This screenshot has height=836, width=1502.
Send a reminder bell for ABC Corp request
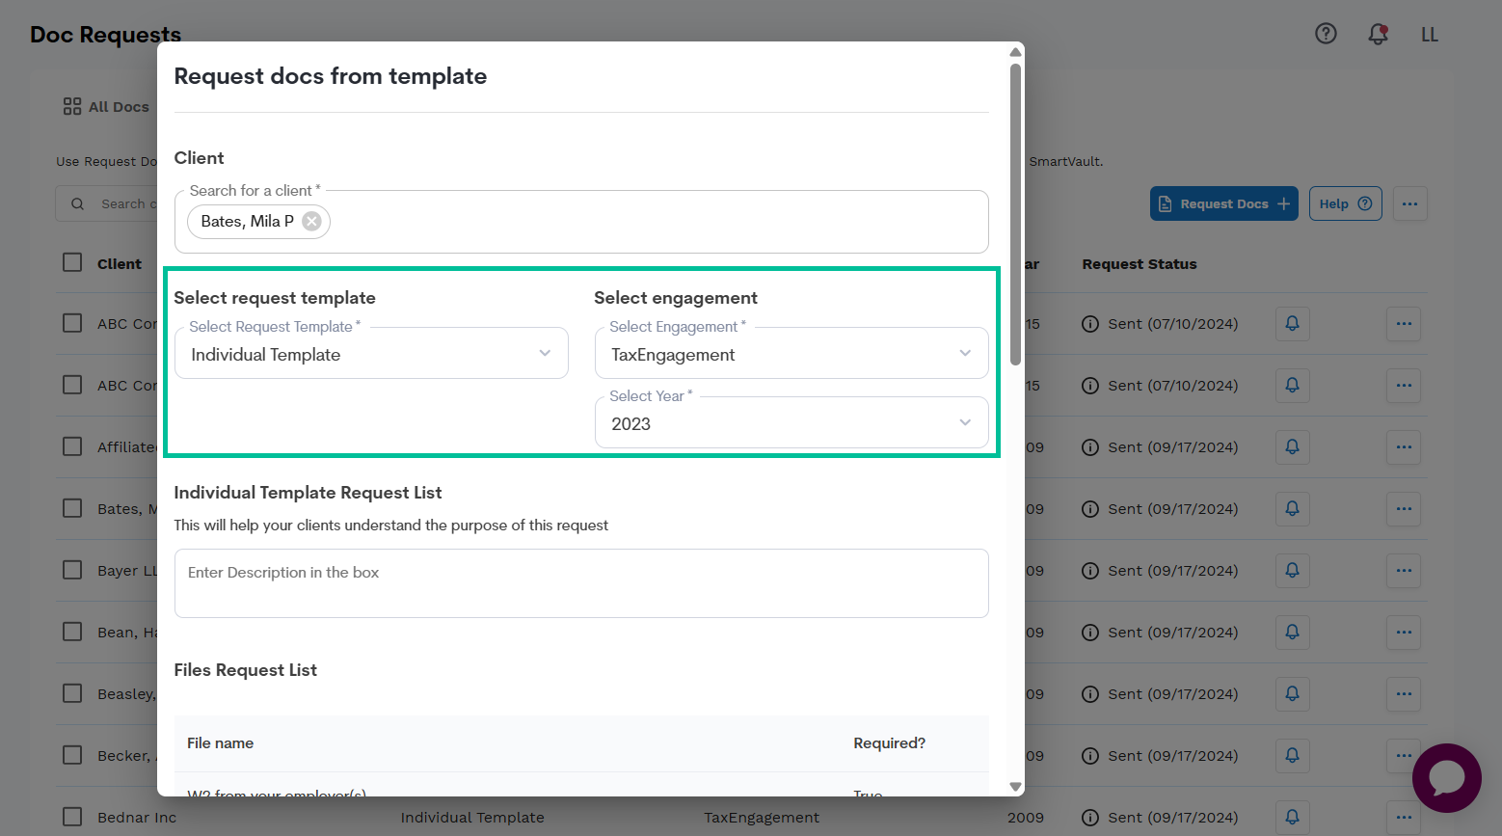coord(1292,324)
